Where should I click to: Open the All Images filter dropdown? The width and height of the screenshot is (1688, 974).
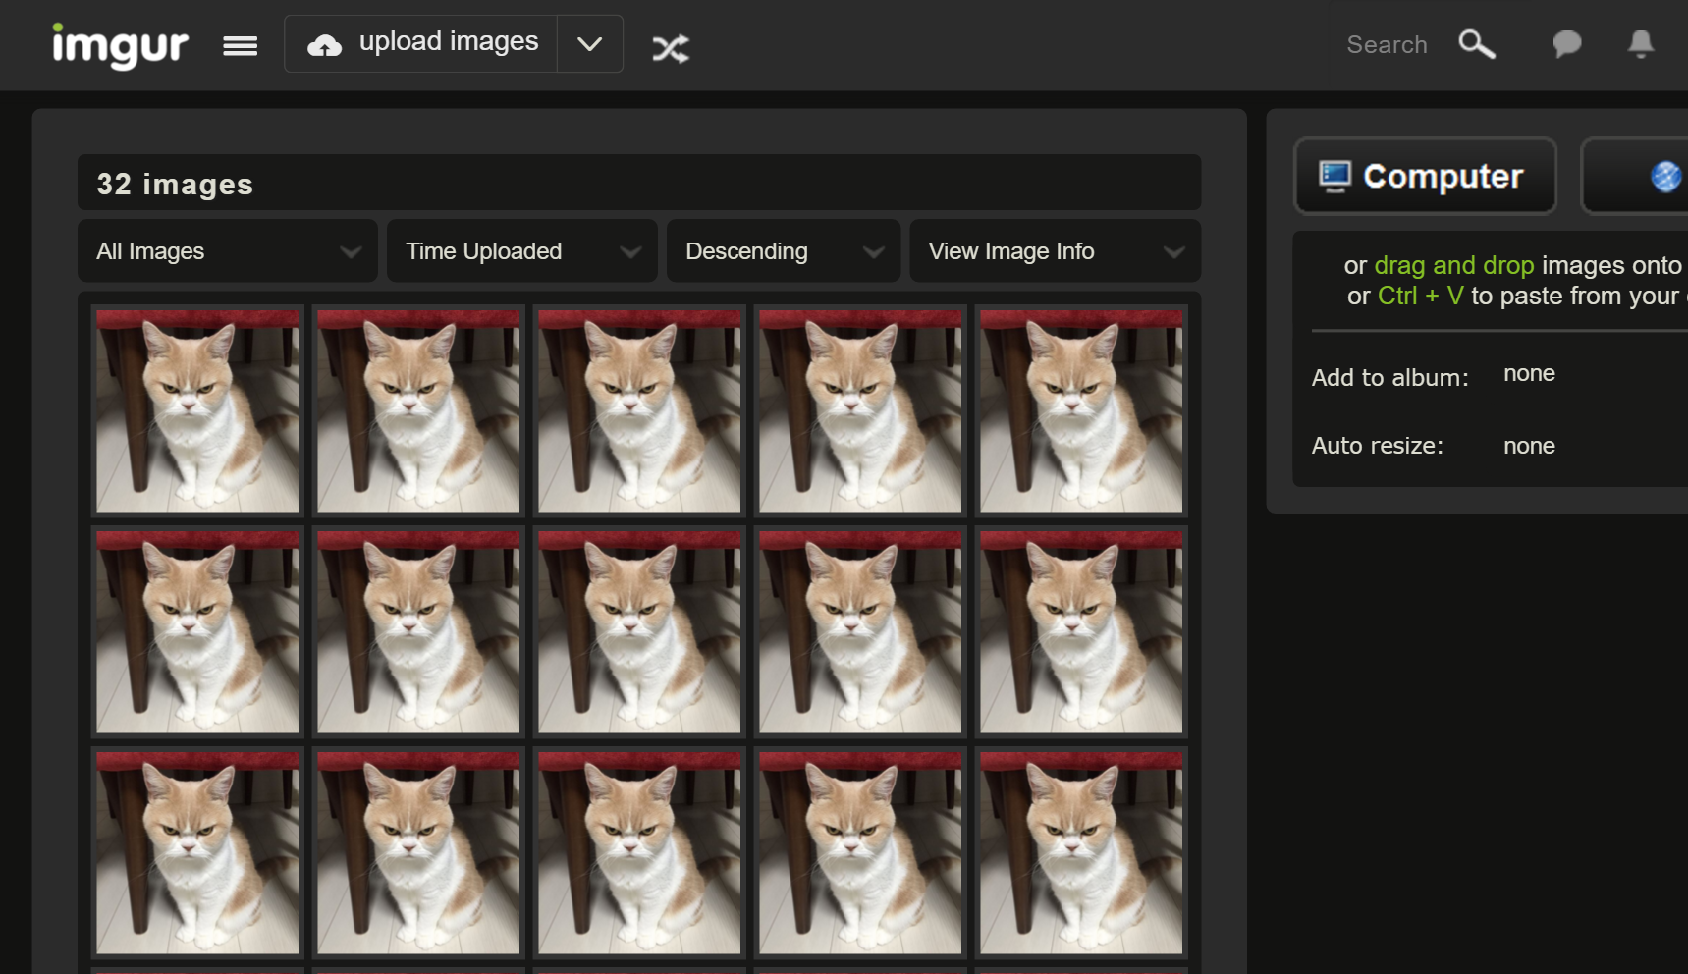228,251
